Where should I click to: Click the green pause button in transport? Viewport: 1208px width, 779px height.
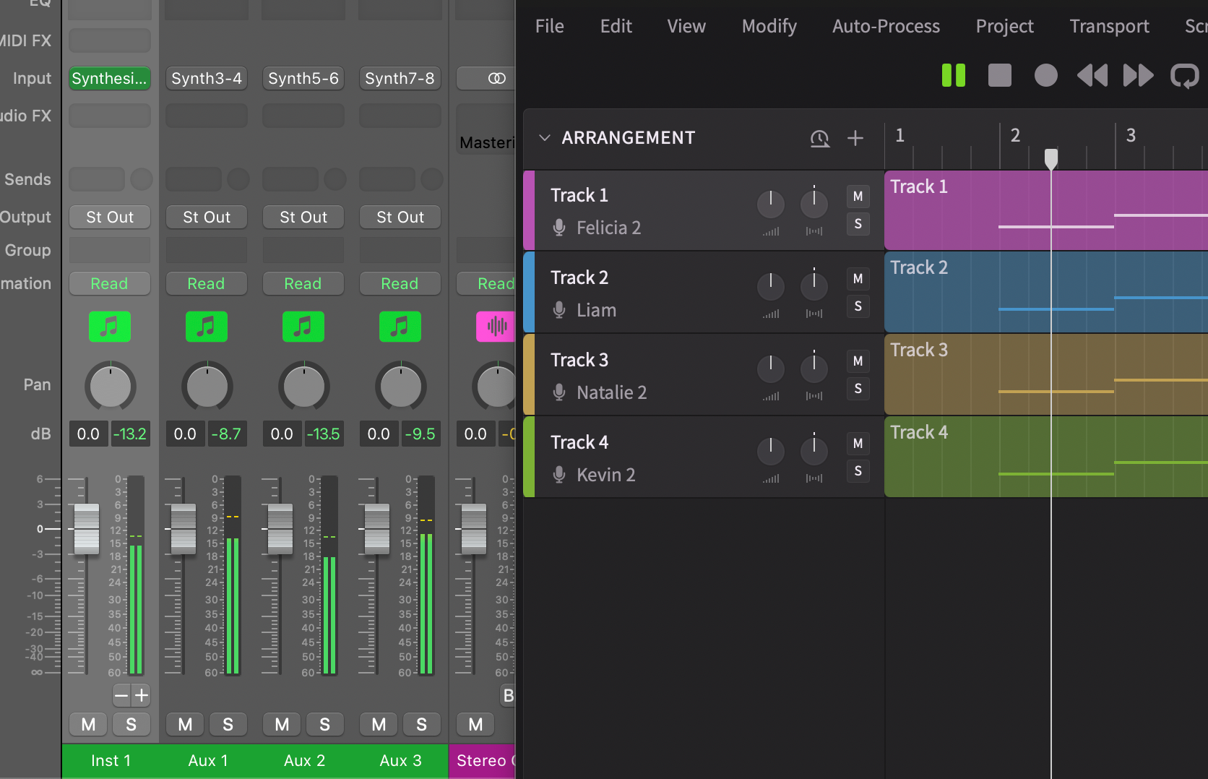click(x=953, y=75)
